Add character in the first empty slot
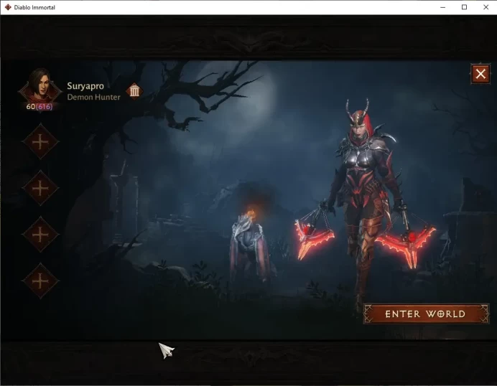497x386 pixels. pyautogui.click(x=40, y=141)
